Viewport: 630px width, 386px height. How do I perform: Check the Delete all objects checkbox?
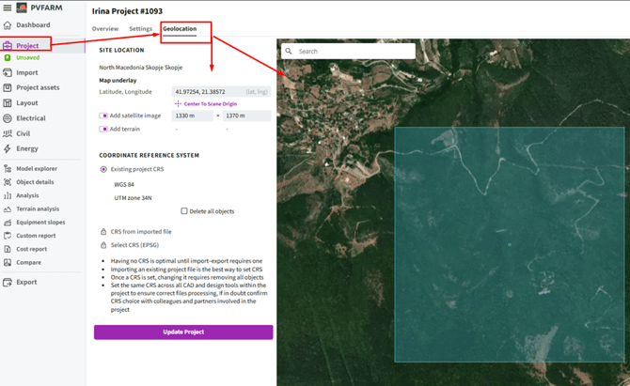tap(184, 211)
